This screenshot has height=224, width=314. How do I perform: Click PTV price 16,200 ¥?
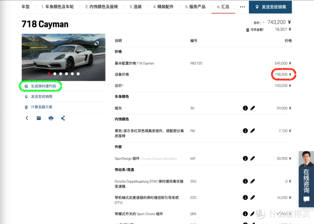[x=284, y=197]
